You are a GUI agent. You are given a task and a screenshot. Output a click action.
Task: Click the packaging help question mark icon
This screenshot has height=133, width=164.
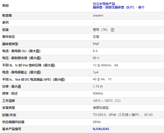point(112,30)
